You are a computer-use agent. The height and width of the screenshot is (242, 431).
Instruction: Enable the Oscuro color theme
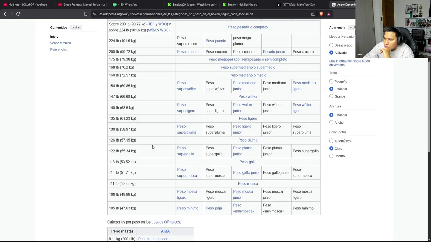tap(331, 156)
